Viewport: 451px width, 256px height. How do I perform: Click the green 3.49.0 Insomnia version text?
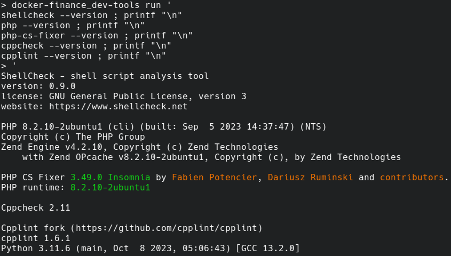pyautogui.click(x=110, y=177)
